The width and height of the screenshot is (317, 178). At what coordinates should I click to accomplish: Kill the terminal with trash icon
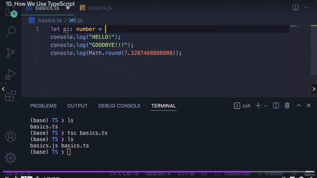click(x=287, y=105)
